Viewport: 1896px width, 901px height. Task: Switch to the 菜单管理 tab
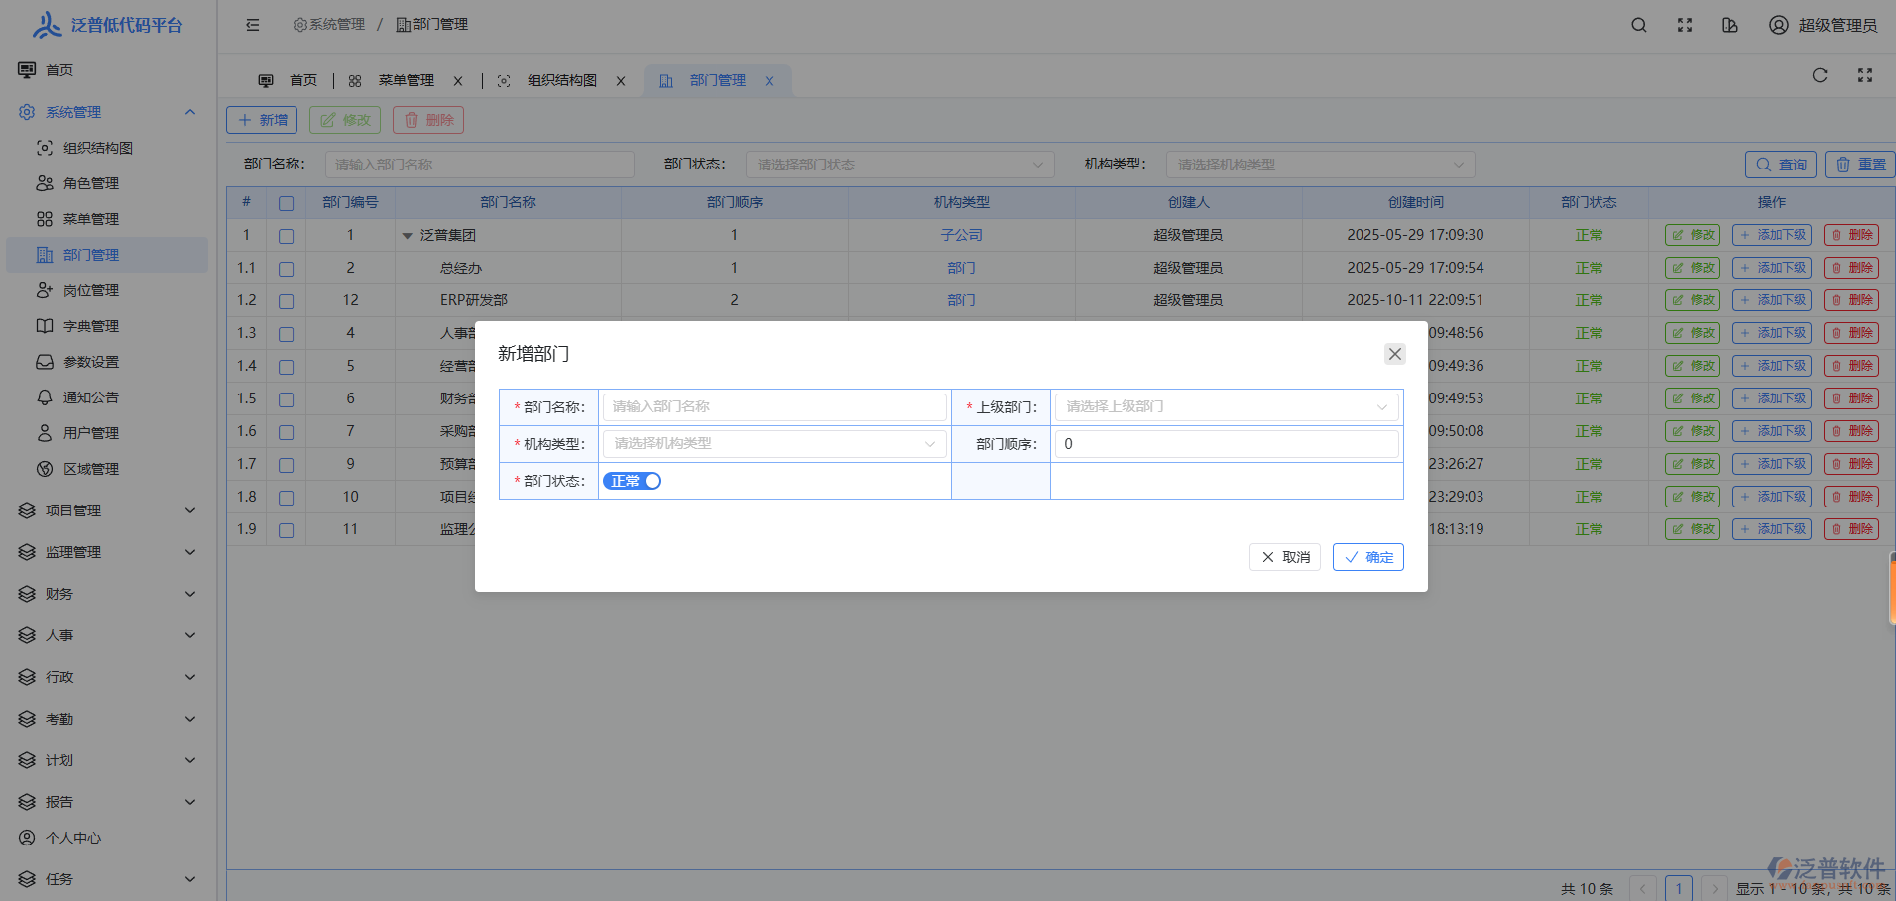click(406, 81)
